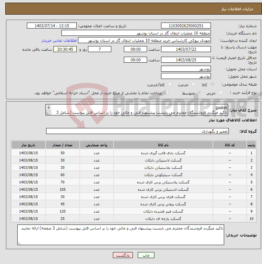
Task: Select row گسکت لاستیکی پرس کاری شده
Action: (133, 189)
